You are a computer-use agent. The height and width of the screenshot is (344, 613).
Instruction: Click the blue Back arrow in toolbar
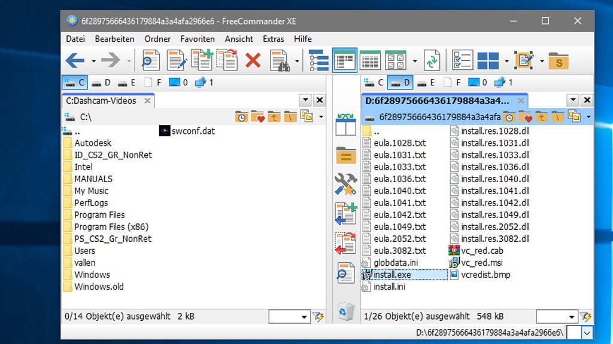75,60
